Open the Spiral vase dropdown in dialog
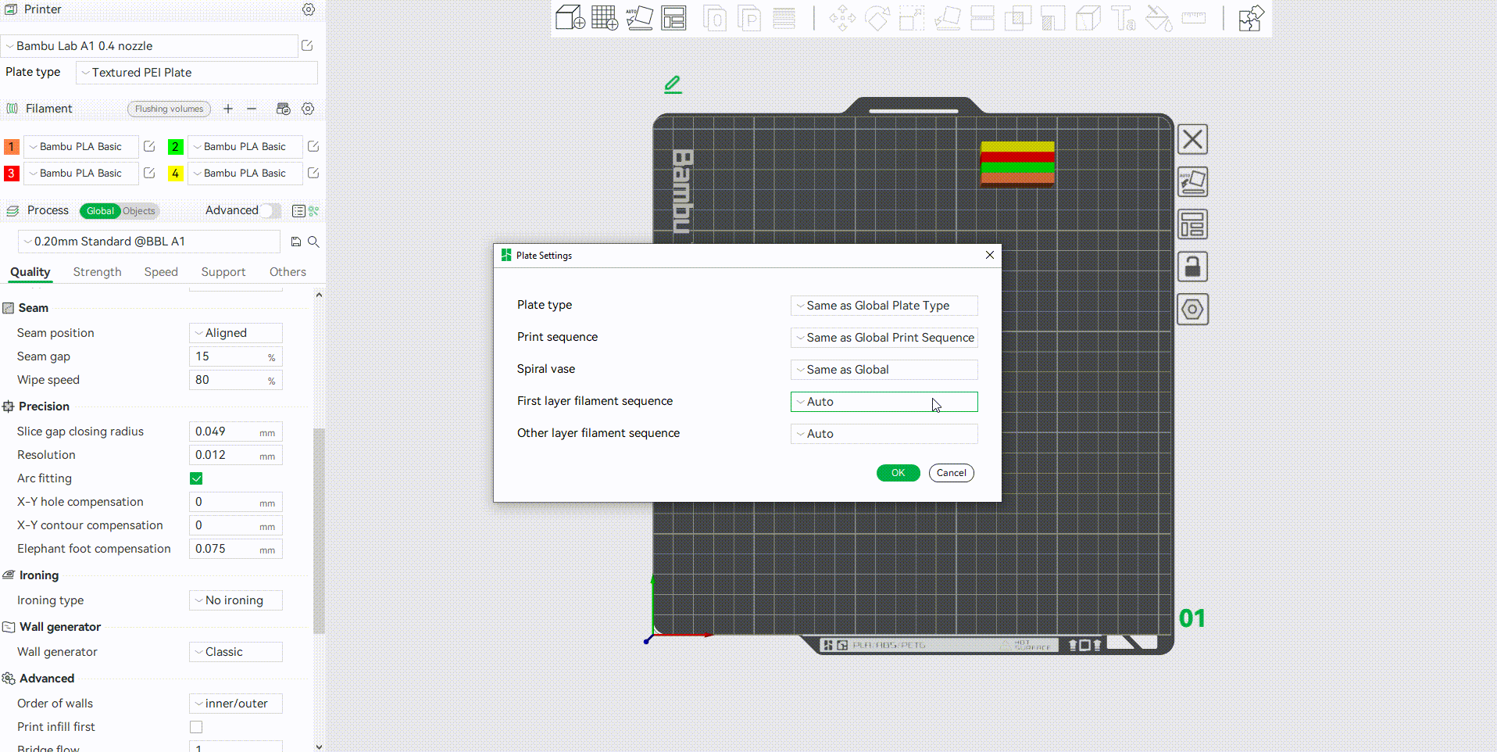 point(884,370)
